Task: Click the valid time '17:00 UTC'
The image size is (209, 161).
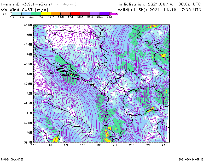Action: pos(190,10)
